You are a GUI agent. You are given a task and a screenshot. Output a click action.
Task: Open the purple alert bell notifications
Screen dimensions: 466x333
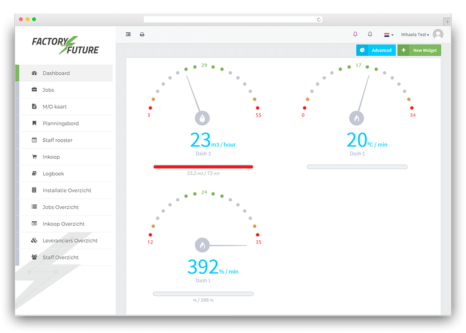[x=355, y=34]
